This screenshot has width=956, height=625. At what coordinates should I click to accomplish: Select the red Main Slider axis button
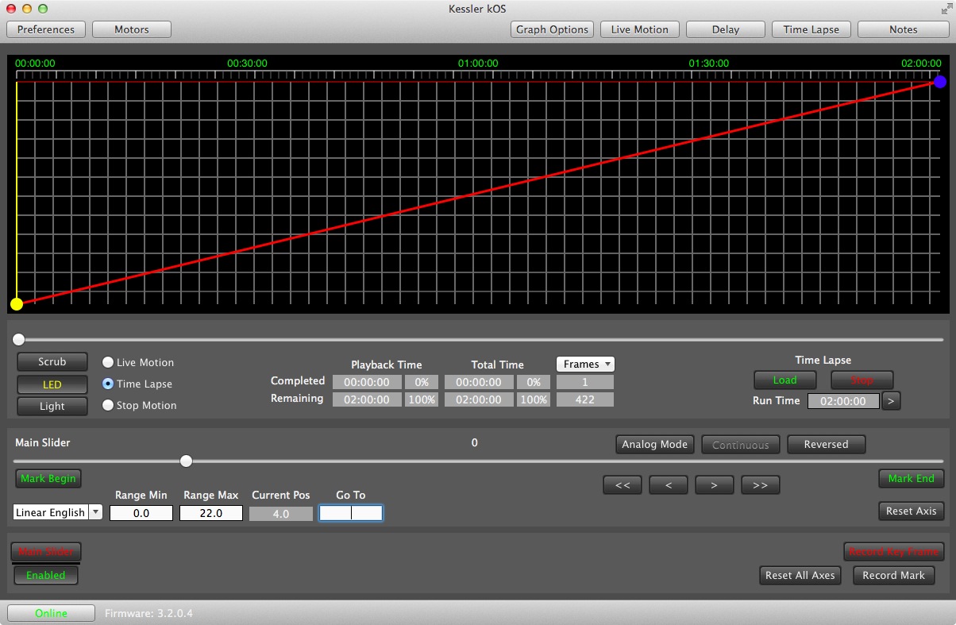coord(46,551)
